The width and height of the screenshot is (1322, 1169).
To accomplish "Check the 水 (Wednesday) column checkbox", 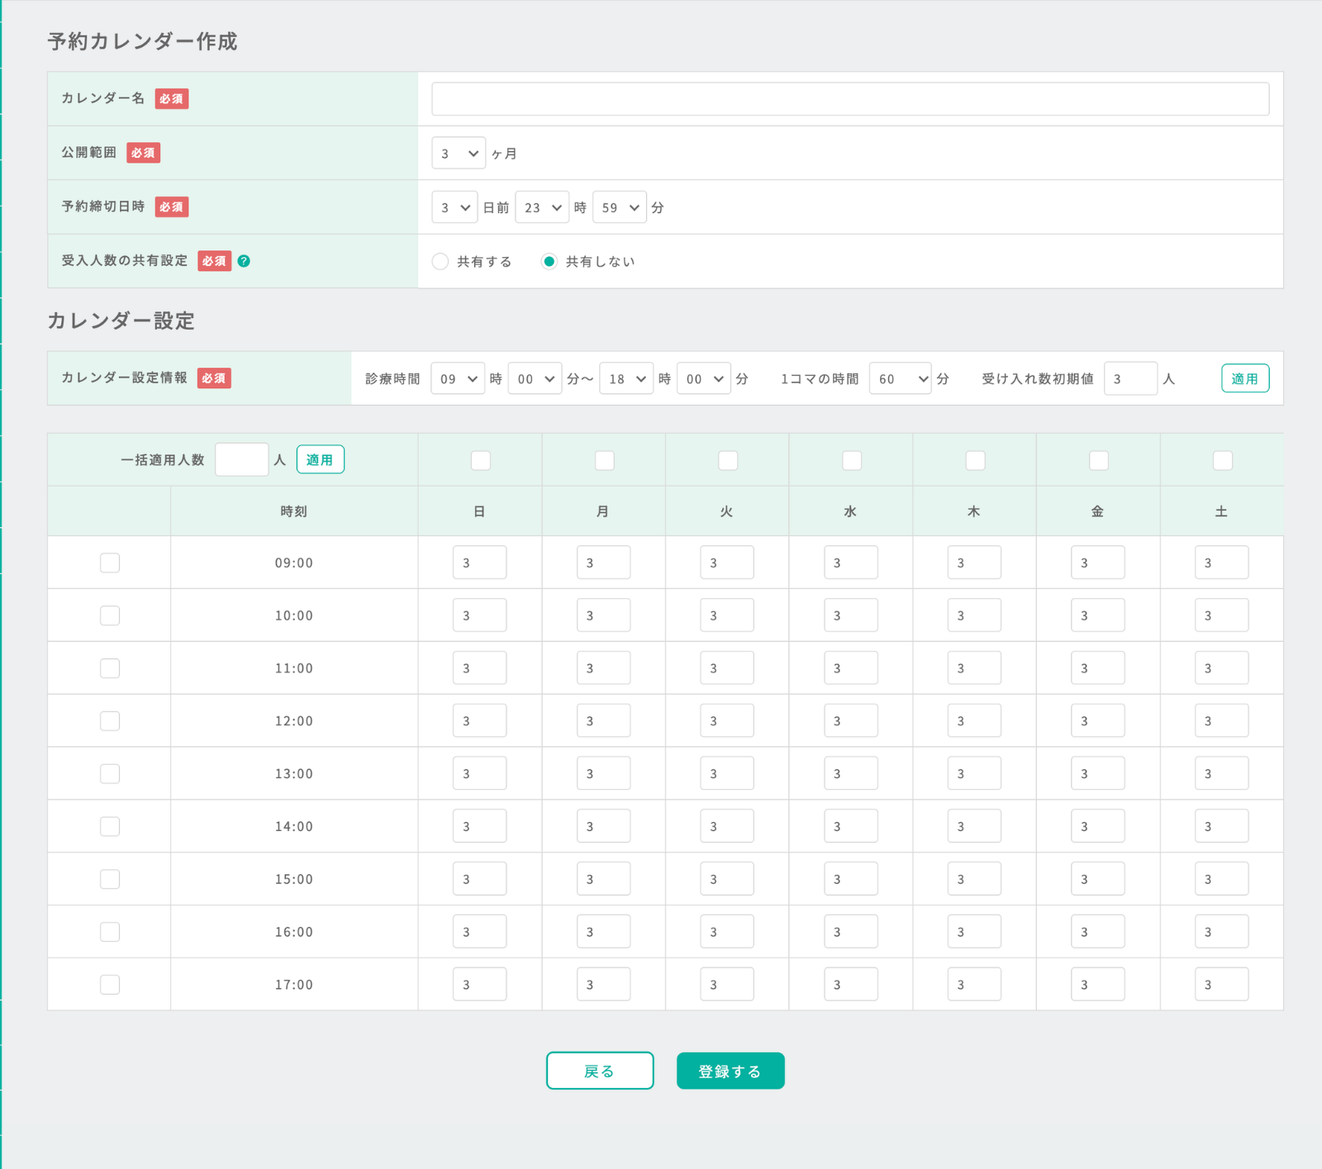I will pos(852,460).
